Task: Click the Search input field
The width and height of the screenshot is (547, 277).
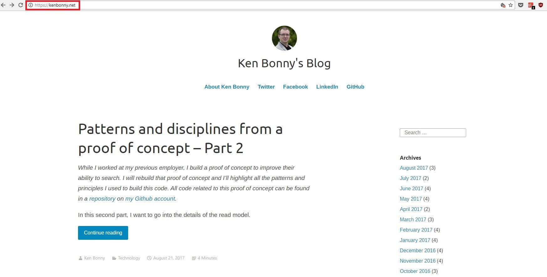Action: click(x=433, y=133)
